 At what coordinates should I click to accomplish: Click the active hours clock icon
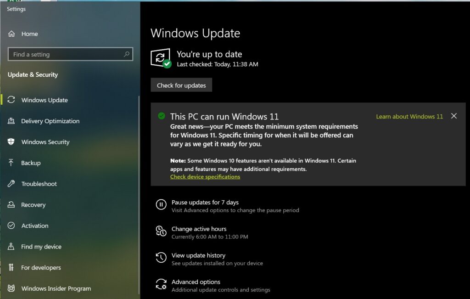pyautogui.click(x=161, y=231)
